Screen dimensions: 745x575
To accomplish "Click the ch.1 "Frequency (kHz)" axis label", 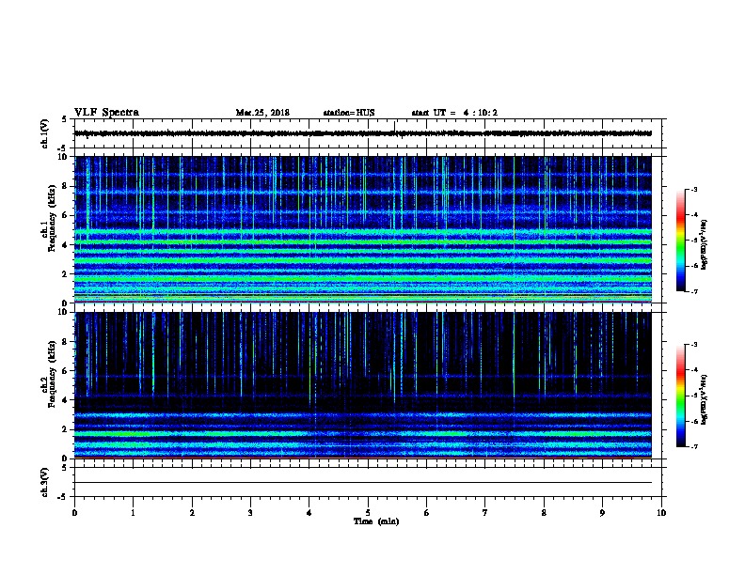I will [x=52, y=218].
